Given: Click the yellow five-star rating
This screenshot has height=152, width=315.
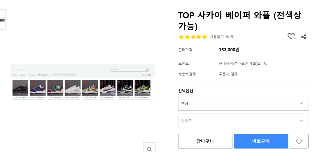Looking at the screenshot, I should pyautogui.click(x=193, y=37).
